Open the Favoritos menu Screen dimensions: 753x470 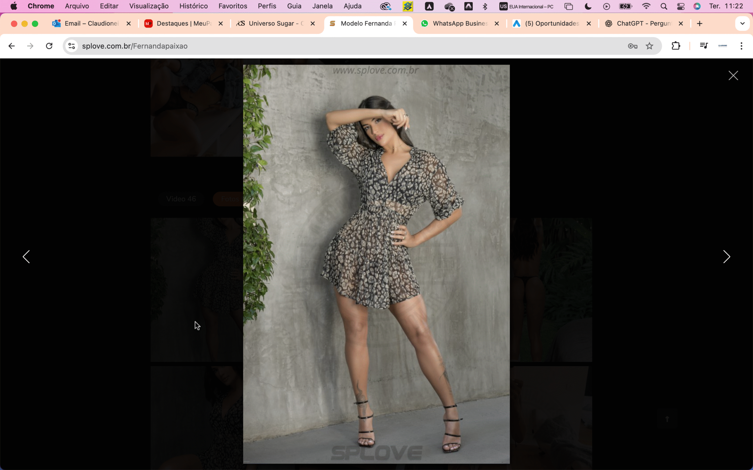point(232,6)
